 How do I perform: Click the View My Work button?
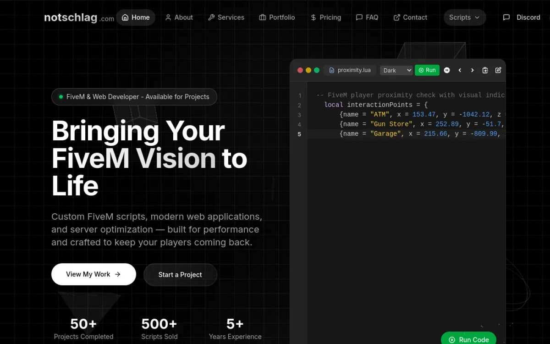click(x=93, y=274)
